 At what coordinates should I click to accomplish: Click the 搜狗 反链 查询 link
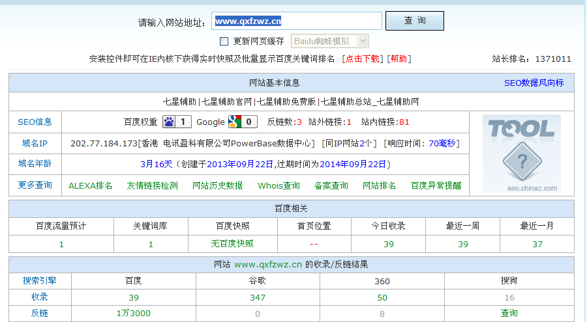pyautogui.click(x=509, y=313)
